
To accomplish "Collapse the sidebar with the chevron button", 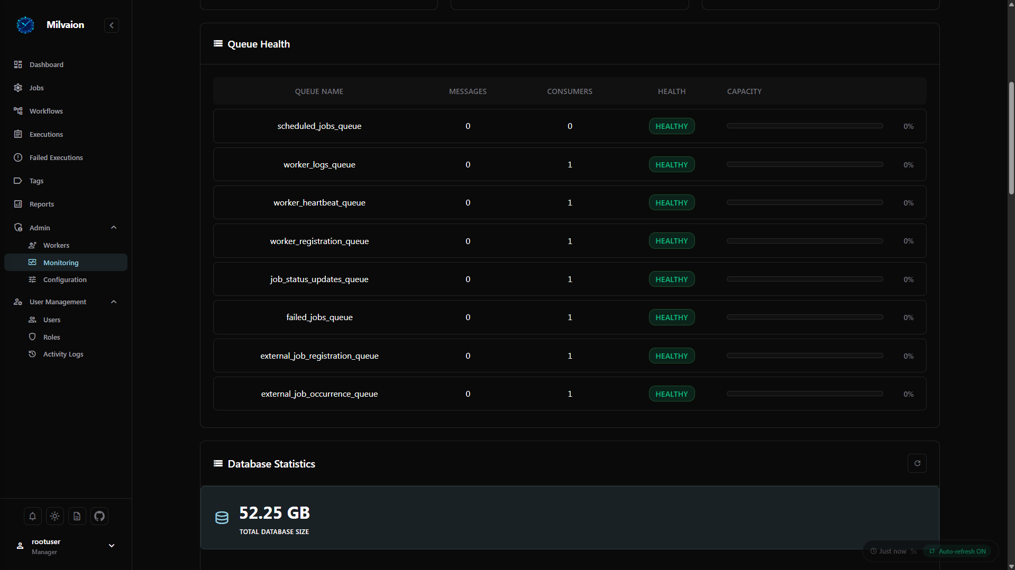I will [x=112, y=25].
